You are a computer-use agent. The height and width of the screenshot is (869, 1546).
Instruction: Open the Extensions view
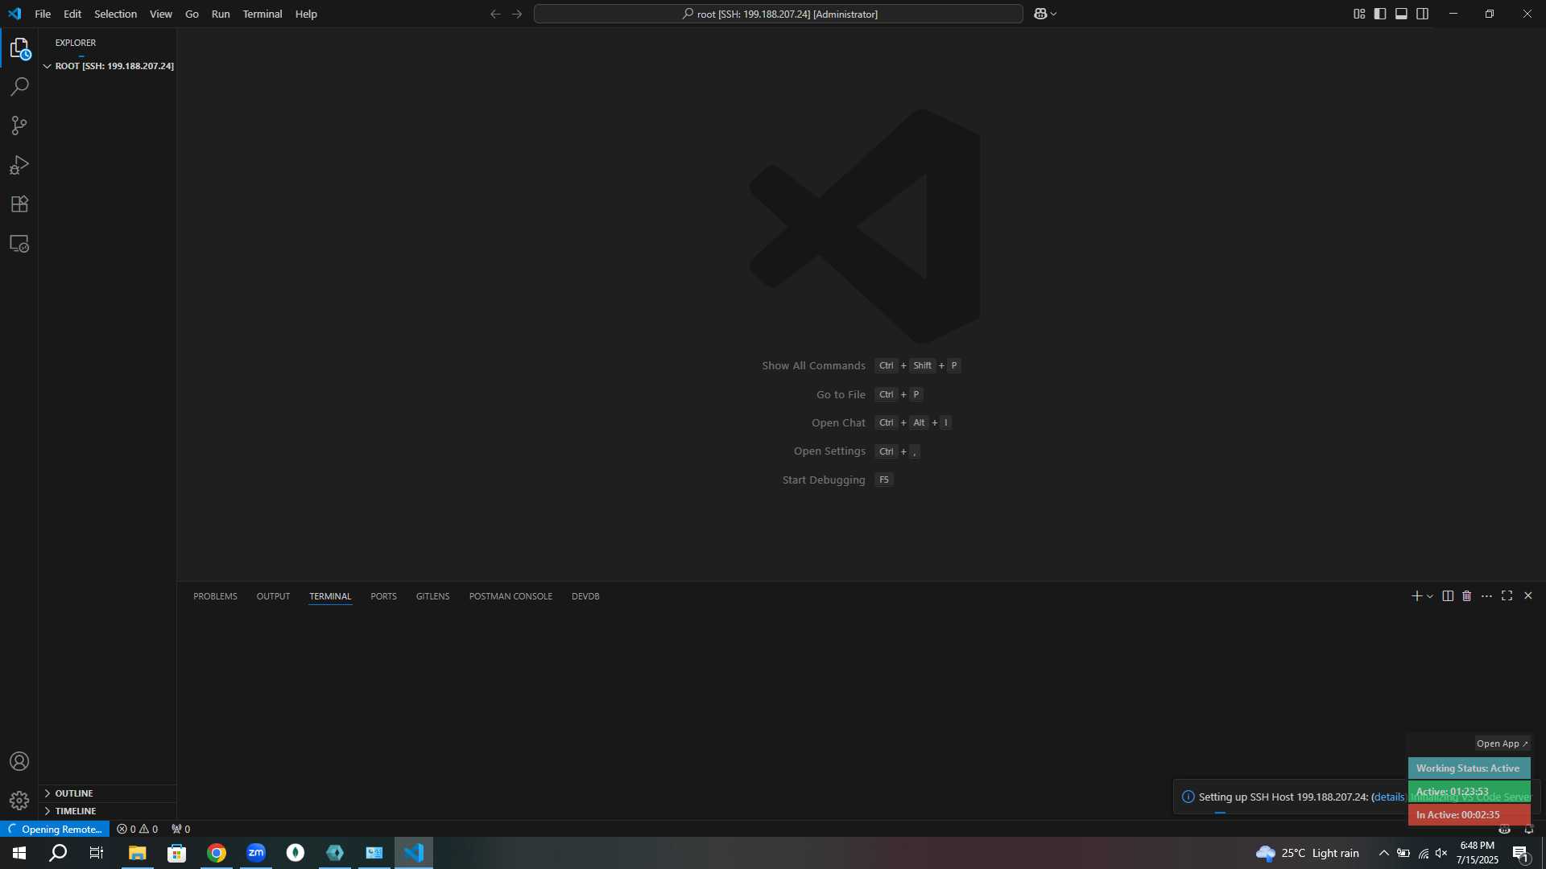point(19,204)
